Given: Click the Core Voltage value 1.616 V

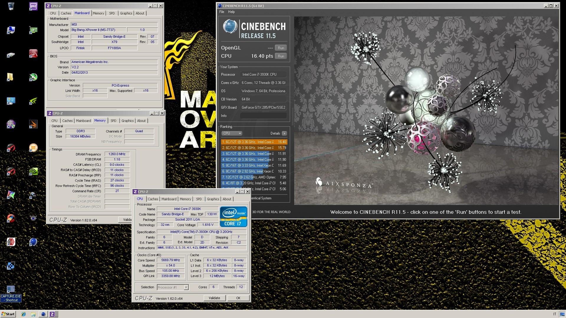Looking at the screenshot, I should [x=208, y=225].
